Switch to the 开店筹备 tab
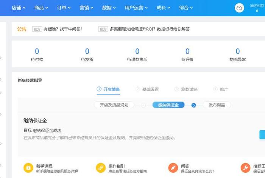The width and height of the screenshot is (265, 178). [x=108, y=89]
